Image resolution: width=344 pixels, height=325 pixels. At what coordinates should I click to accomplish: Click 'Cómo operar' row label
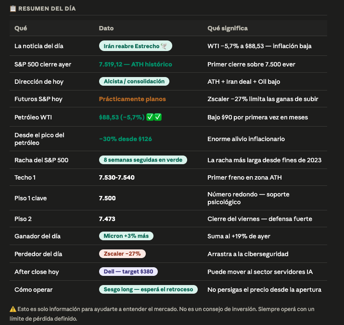click(34, 290)
